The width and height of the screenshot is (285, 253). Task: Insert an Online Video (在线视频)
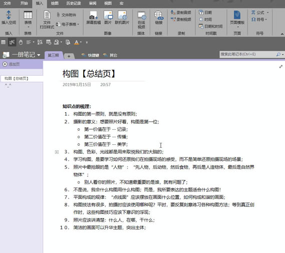coord(141,20)
